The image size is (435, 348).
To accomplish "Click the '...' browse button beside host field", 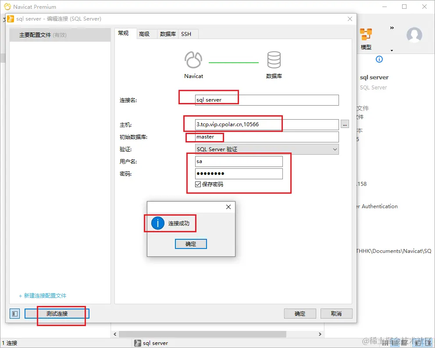I will tap(345, 124).
